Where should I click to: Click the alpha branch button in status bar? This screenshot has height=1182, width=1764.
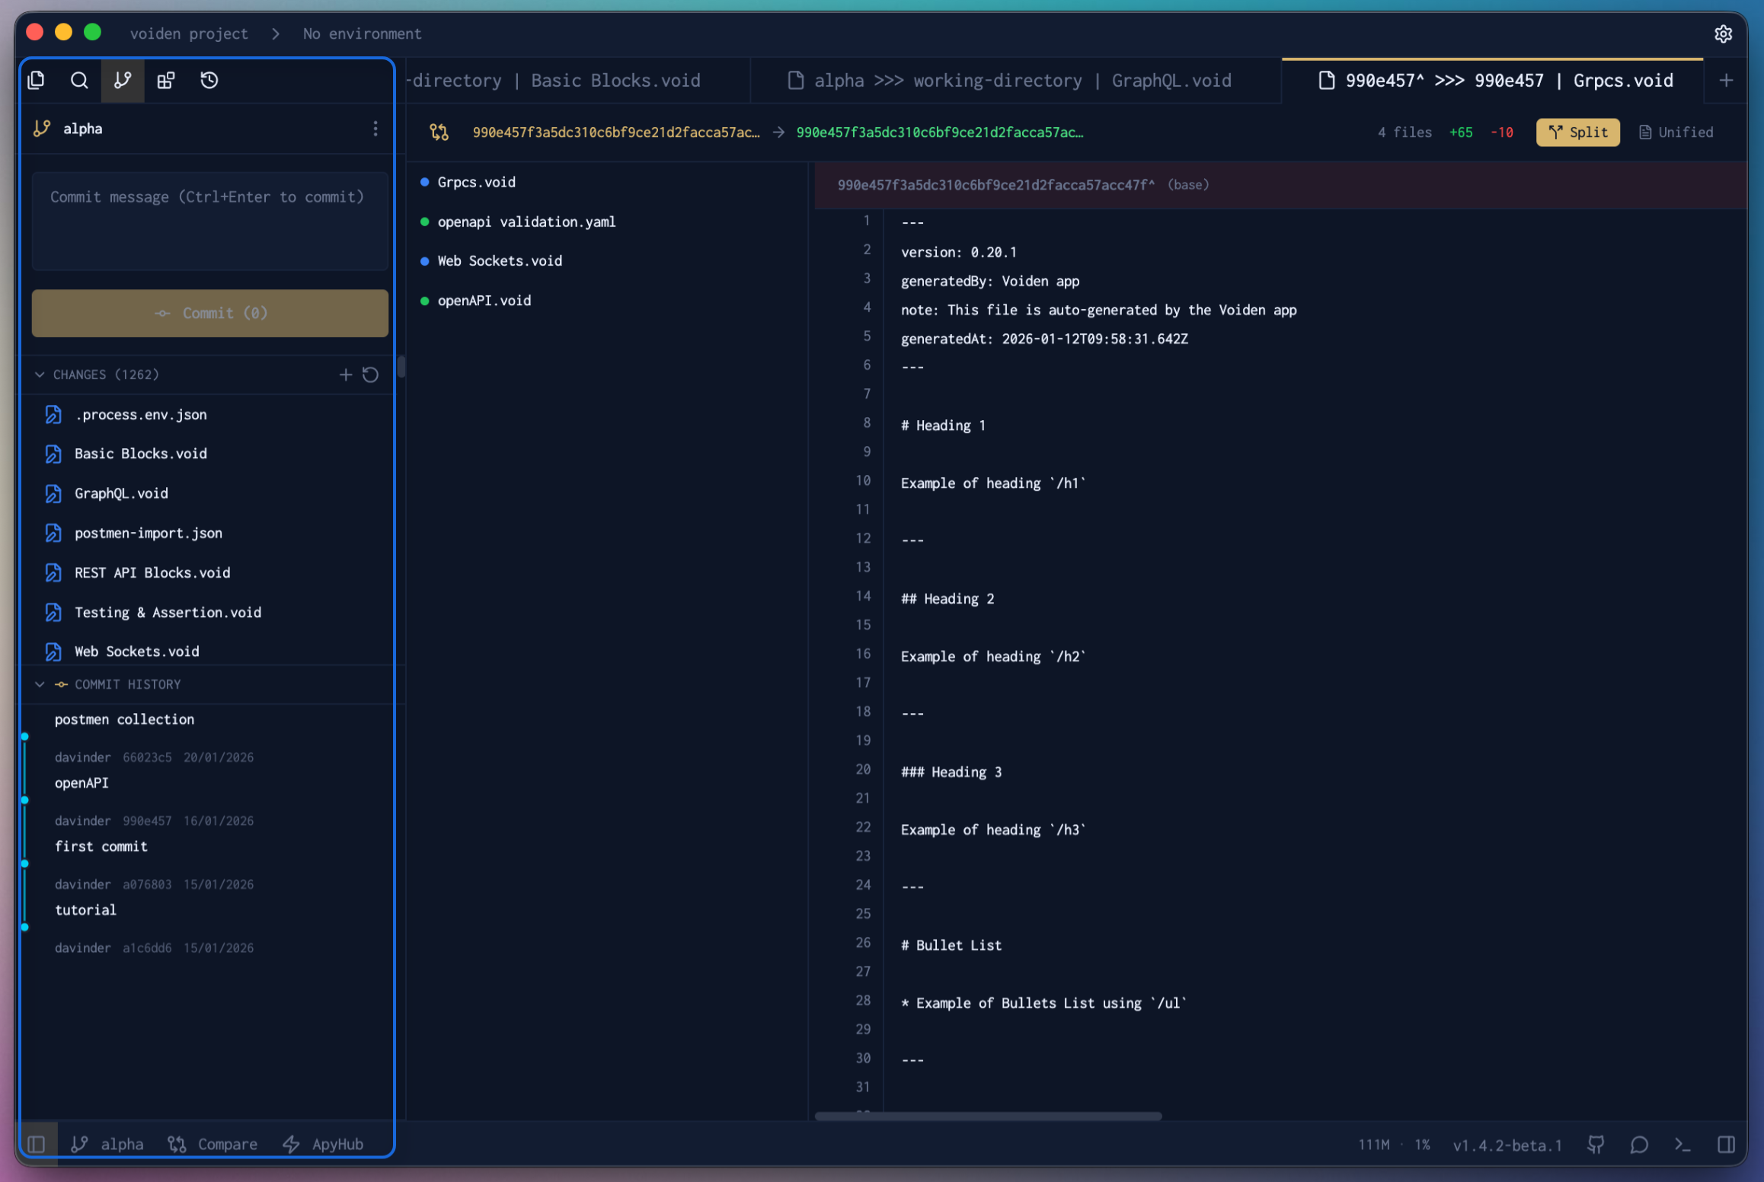point(107,1144)
